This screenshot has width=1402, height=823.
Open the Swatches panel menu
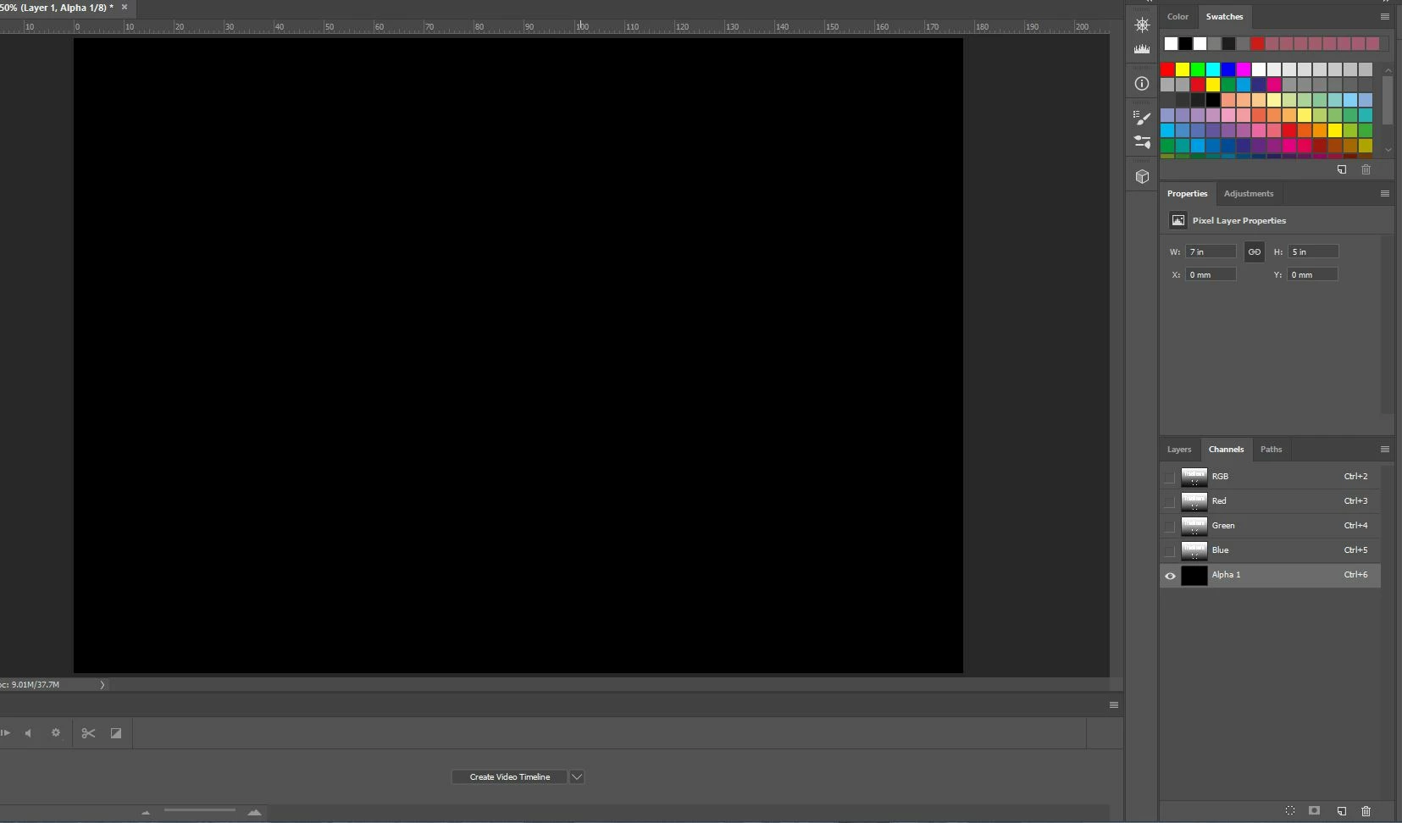(x=1385, y=16)
